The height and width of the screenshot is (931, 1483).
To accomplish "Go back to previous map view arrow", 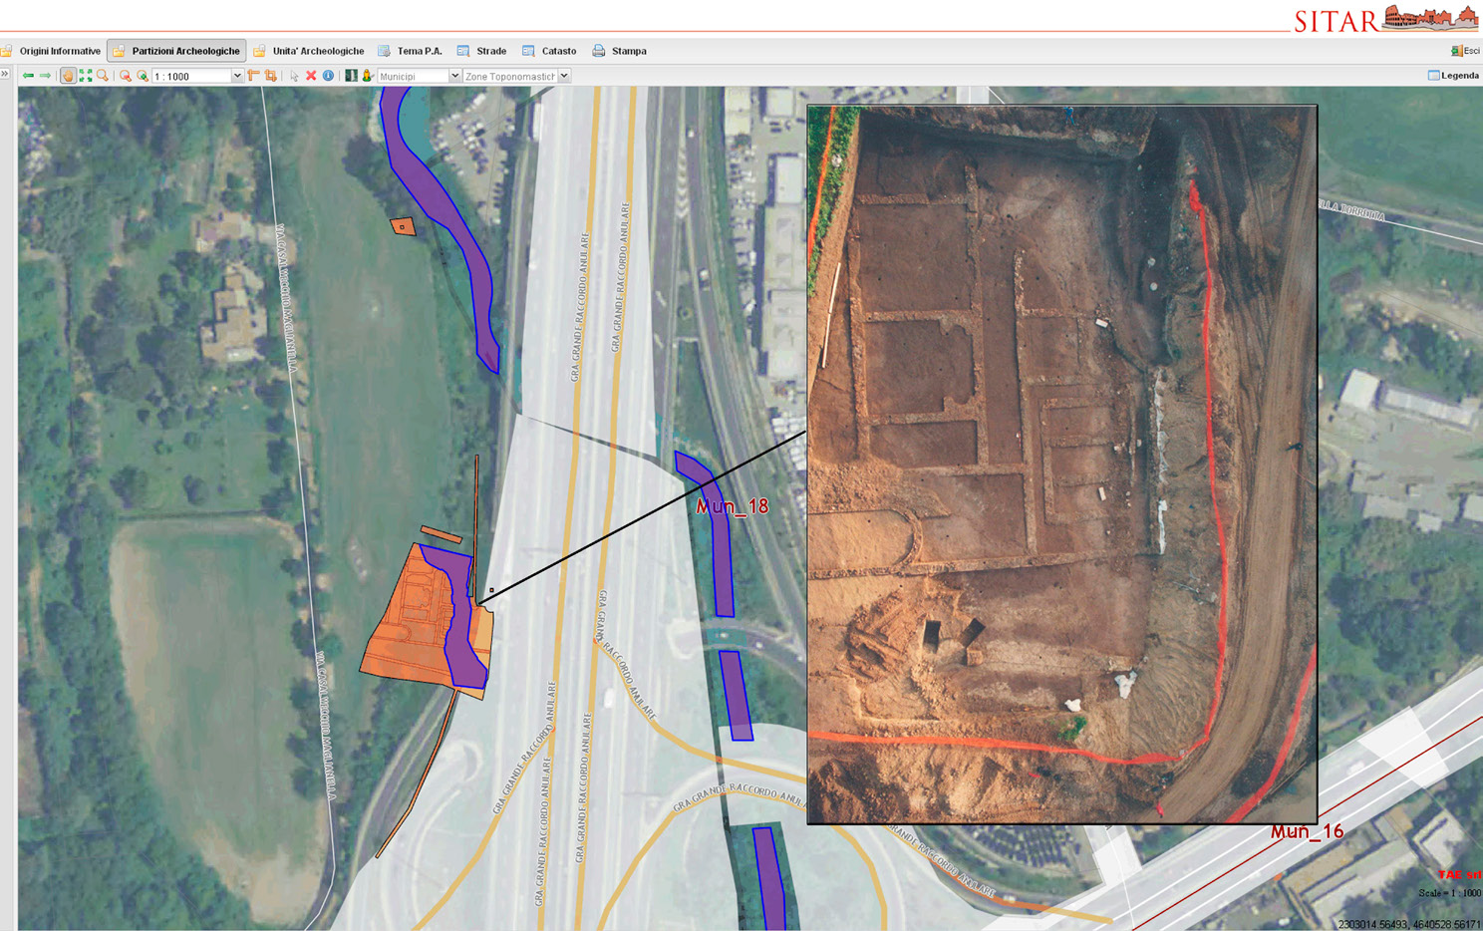I will click(28, 76).
